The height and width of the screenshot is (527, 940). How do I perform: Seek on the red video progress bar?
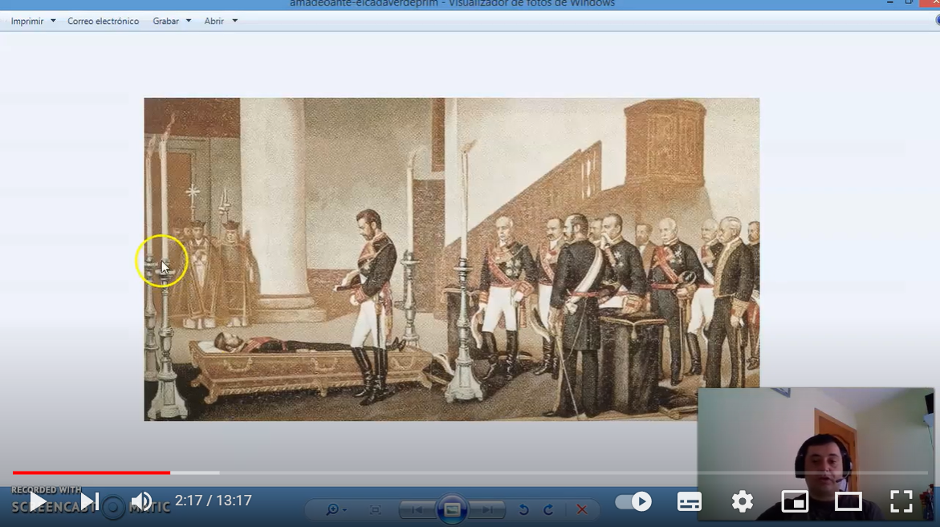(x=92, y=472)
